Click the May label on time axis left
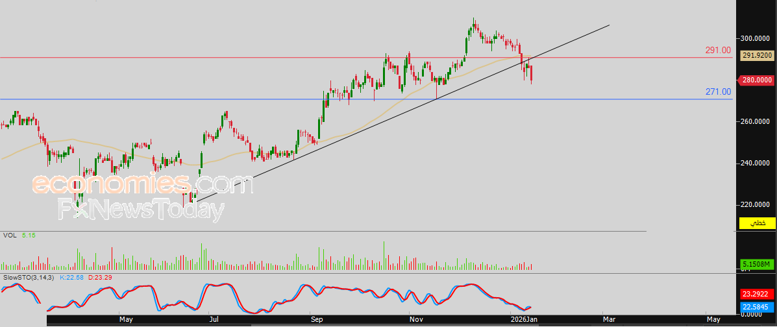Image resolution: width=777 pixels, height=327 pixels. pyautogui.click(x=126, y=320)
